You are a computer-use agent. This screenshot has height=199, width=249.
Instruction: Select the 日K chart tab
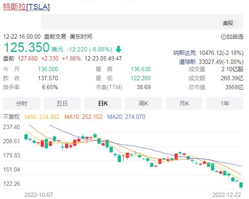pyautogui.click(x=103, y=103)
